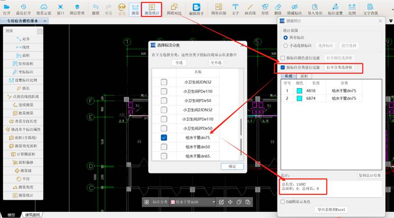This screenshot has width=394, height=218.
Task: Click the edit annotation icon in bottom bar
Action: click(x=221, y=202)
